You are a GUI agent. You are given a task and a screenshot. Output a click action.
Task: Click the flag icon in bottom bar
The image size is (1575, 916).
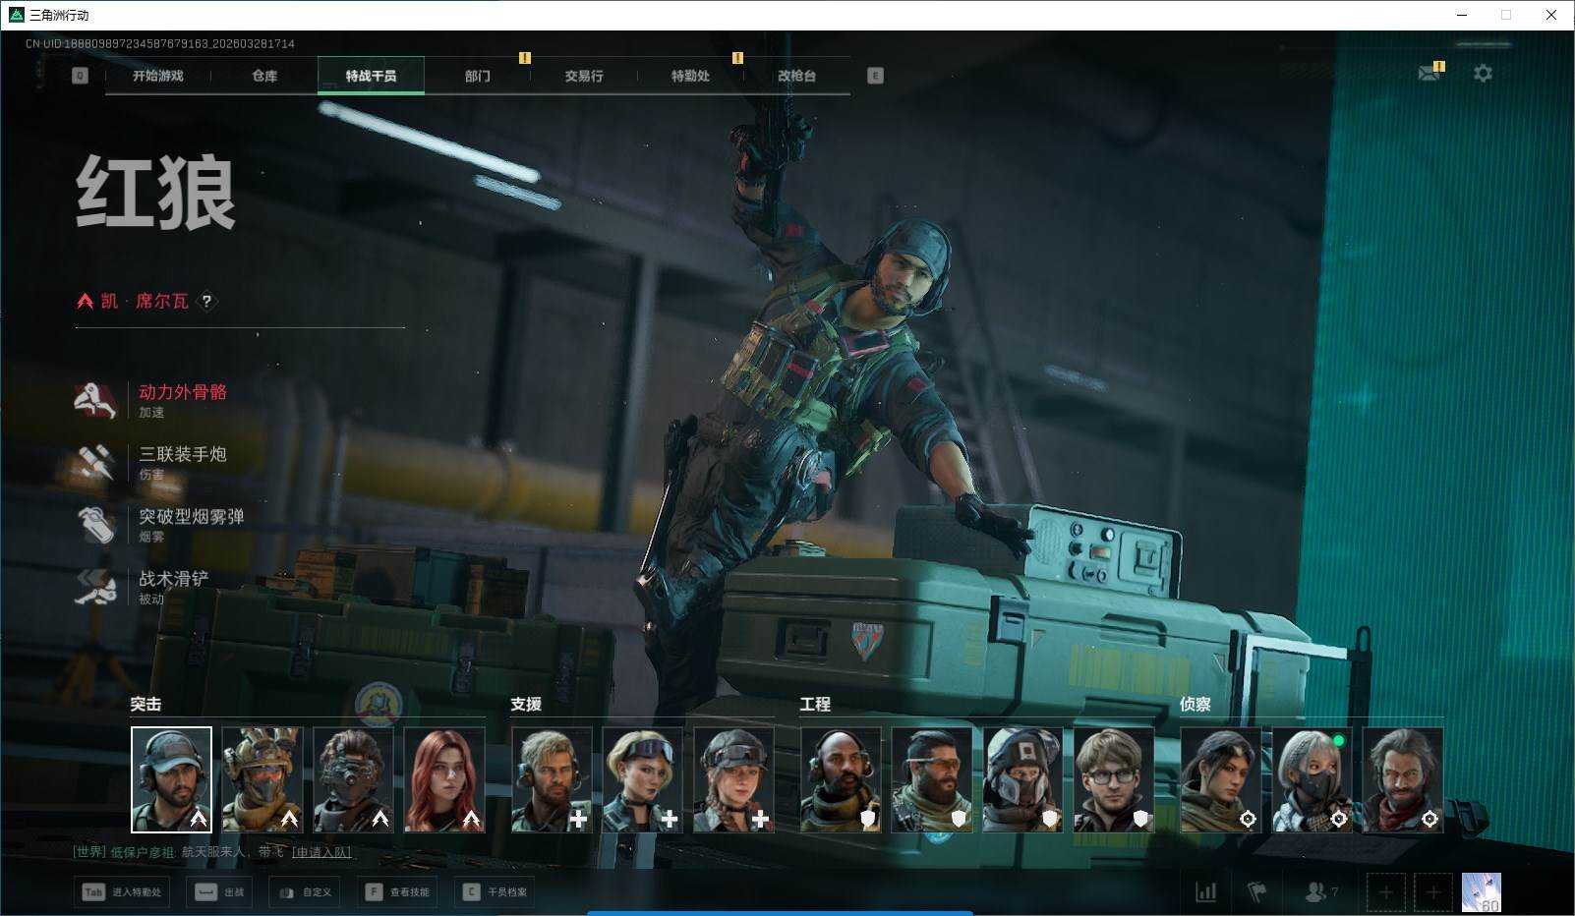pyautogui.click(x=1256, y=891)
